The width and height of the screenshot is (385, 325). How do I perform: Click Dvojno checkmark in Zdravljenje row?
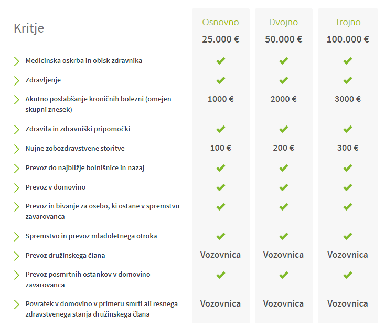click(x=283, y=80)
